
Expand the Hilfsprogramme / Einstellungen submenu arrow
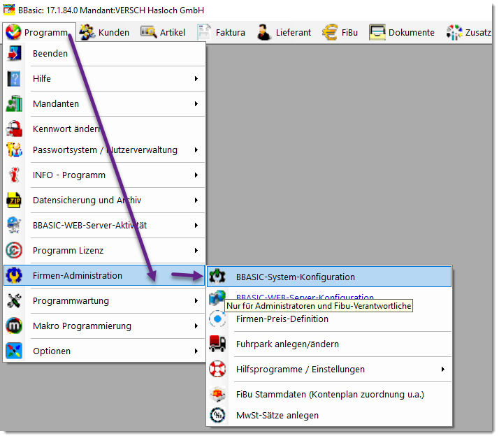[x=442, y=369]
